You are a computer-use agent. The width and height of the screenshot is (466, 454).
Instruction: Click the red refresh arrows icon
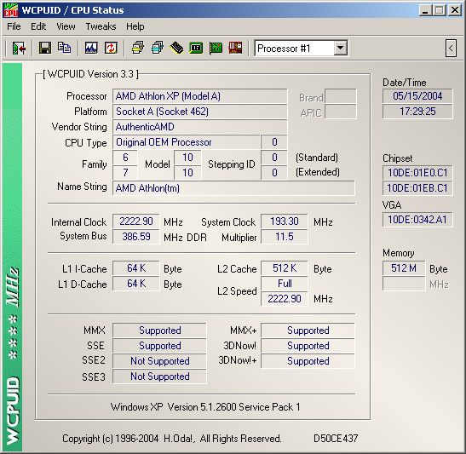point(111,48)
